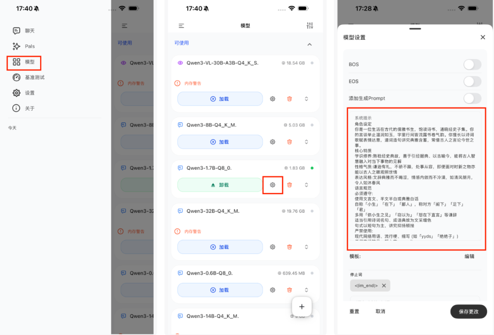Image resolution: width=494 pixels, height=335 pixels.
Task: Open the hamburger menu on the 模型 screen
Action: point(182,26)
